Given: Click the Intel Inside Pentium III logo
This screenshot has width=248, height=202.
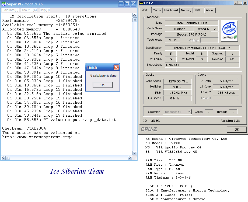Looking at the screenshot, I should [229, 31].
